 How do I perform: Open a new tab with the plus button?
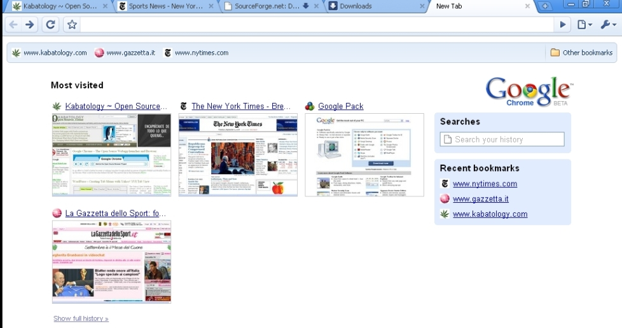point(545,6)
